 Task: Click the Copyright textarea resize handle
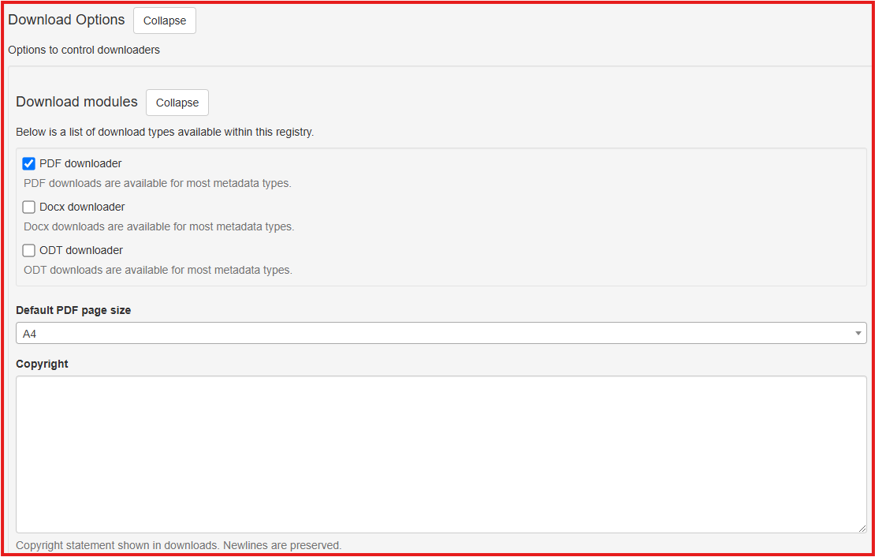[x=862, y=529]
